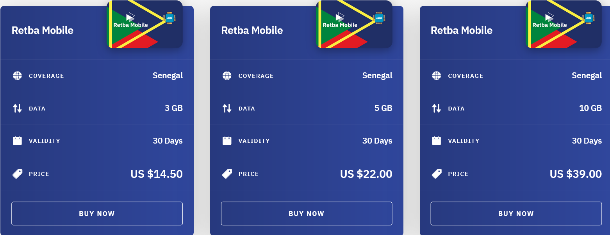Select the data arrows icon on the 5 GB plan

coord(227,108)
